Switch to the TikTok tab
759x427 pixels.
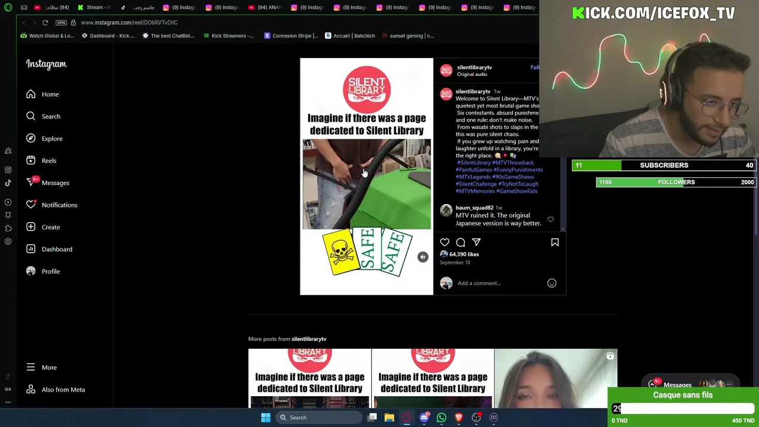[139, 7]
